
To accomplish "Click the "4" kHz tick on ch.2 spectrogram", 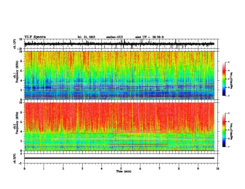I will click(x=21, y=132).
